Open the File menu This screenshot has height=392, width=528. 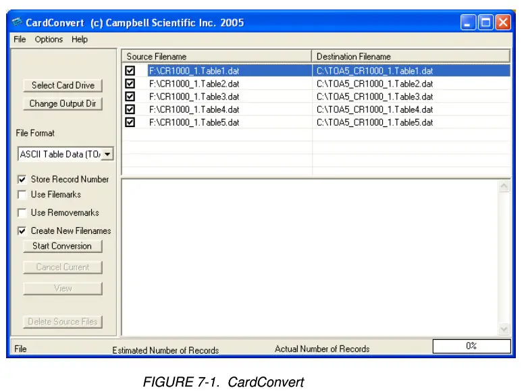coord(20,39)
